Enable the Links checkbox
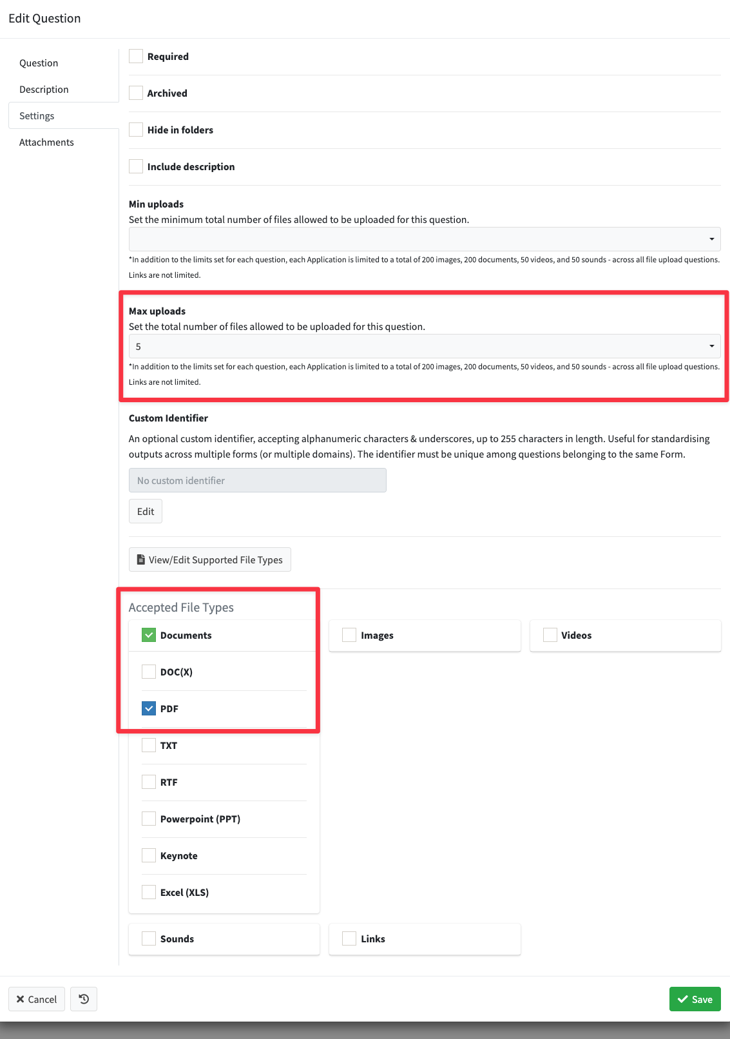The image size is (730, 1039). tap(349, 938)
